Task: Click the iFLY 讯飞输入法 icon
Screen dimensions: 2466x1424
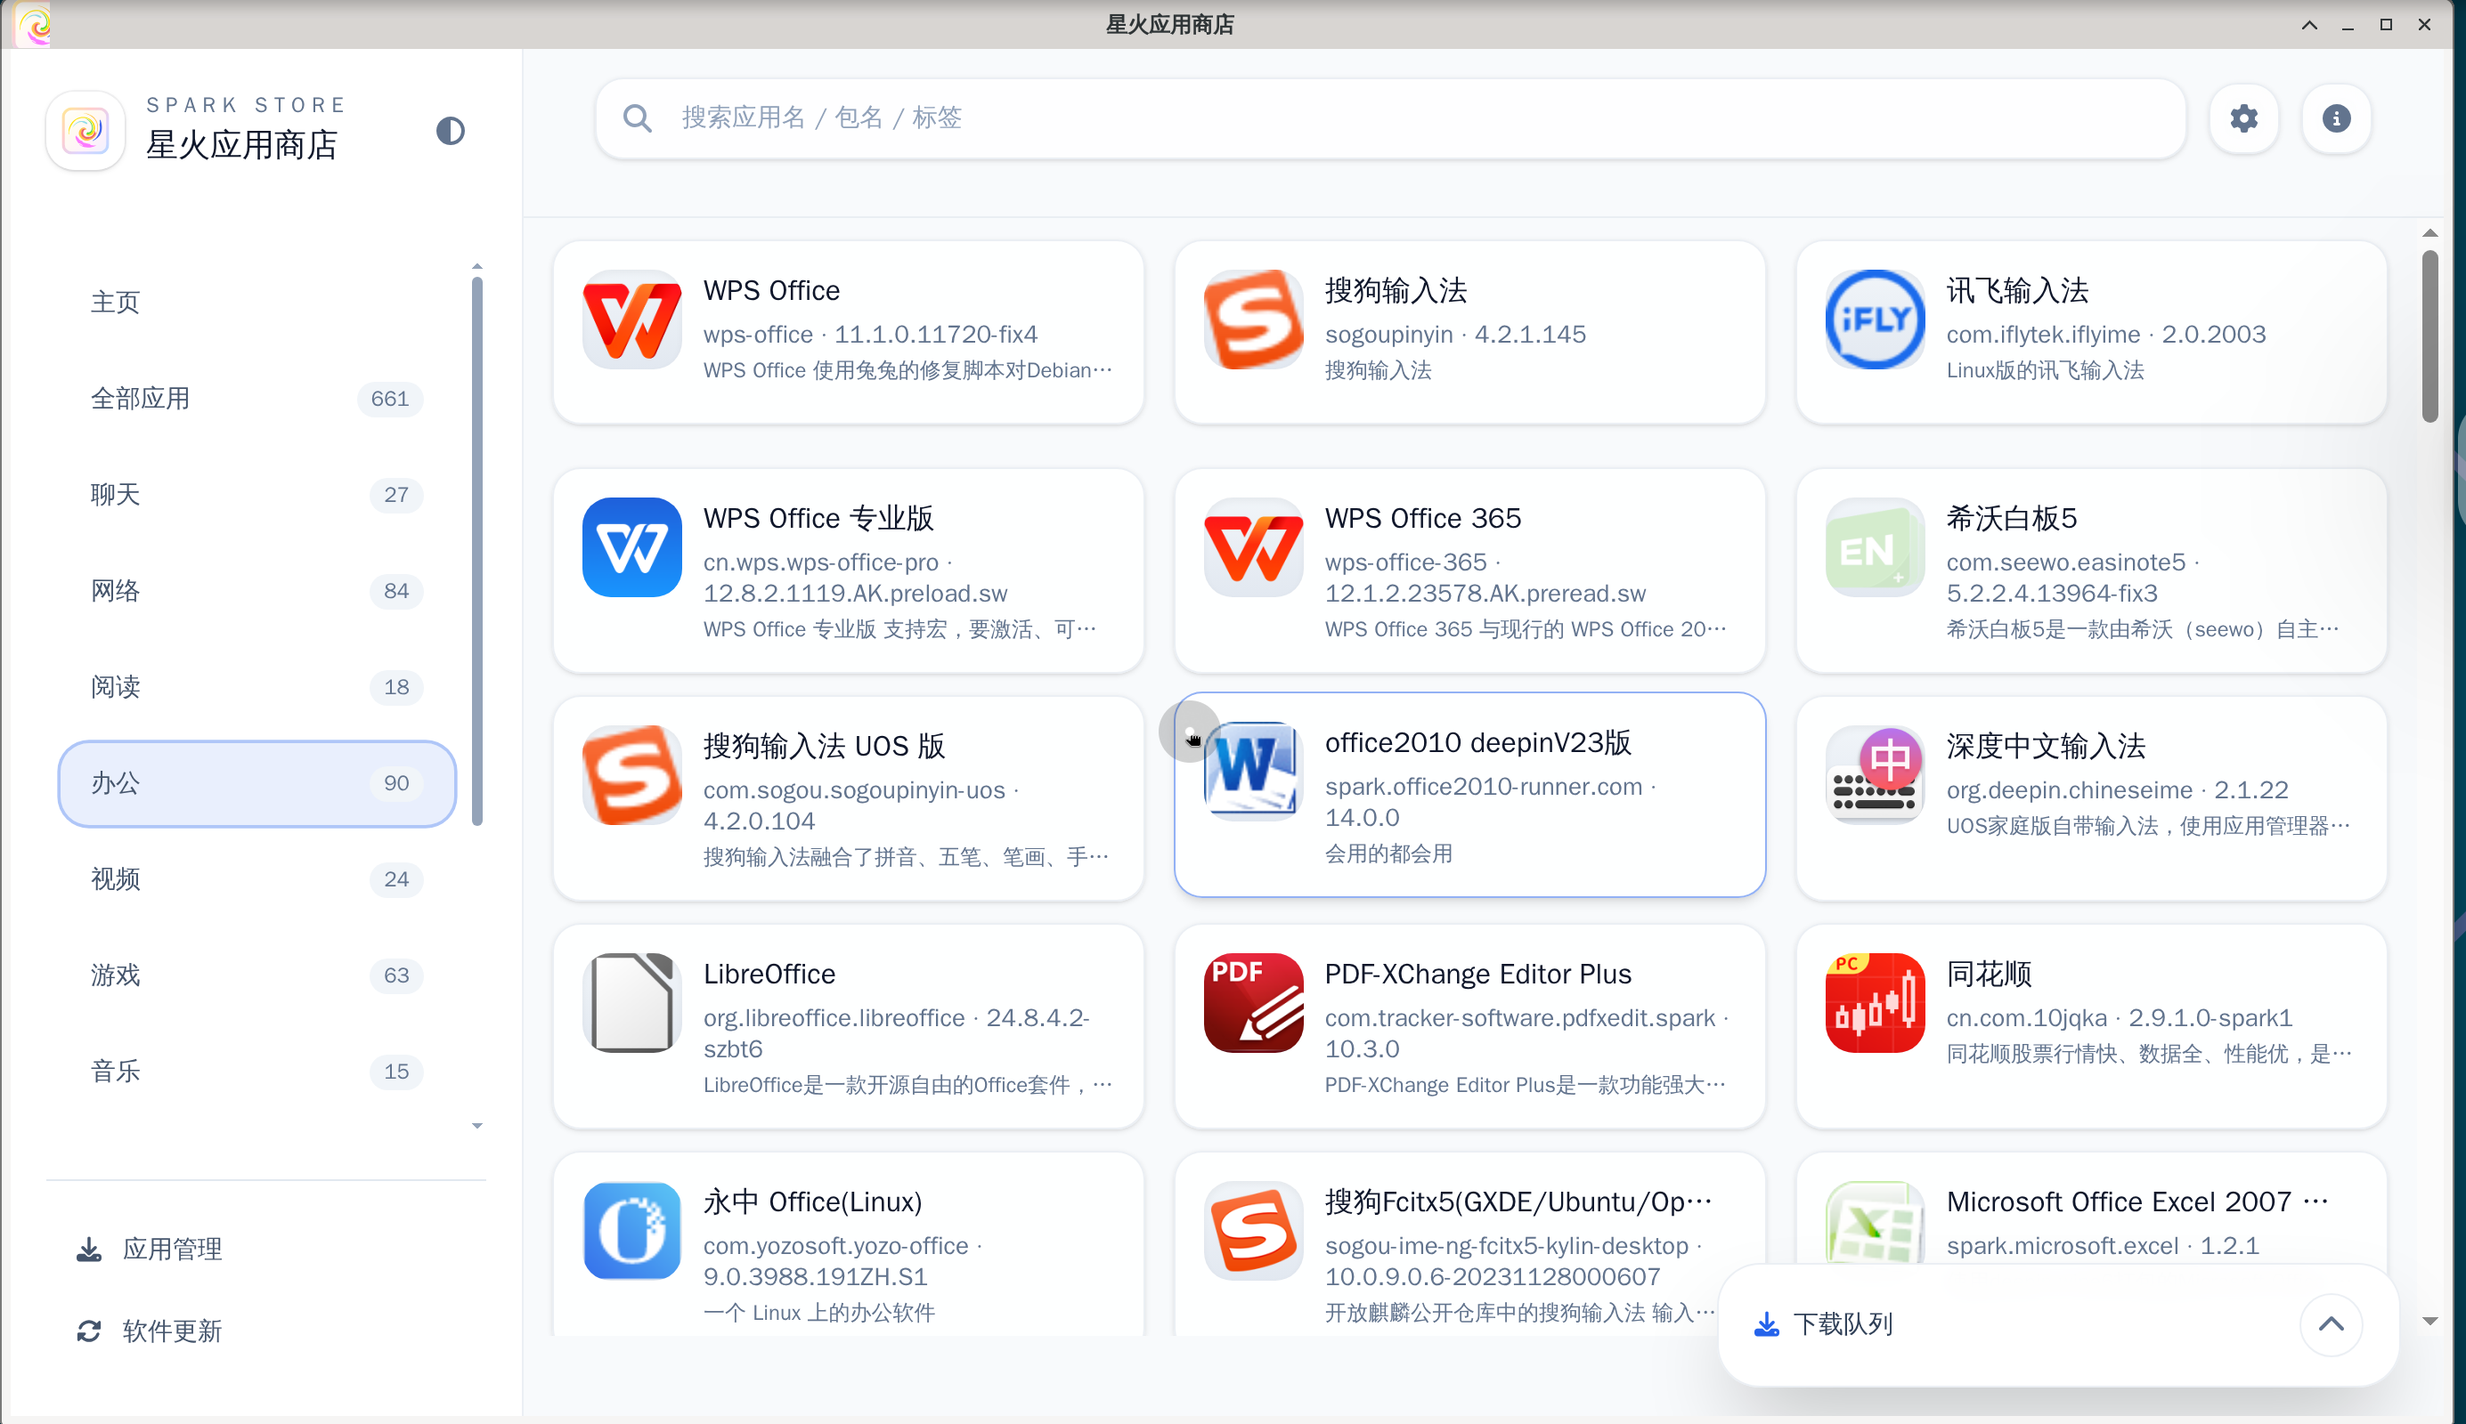Action: click(1874, 319)
